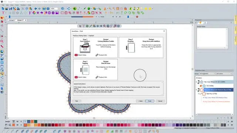This screenshot has width=237, height=133.
Task: Click the Print button in Save2Sew dialog
Action: tap(77, 101)
